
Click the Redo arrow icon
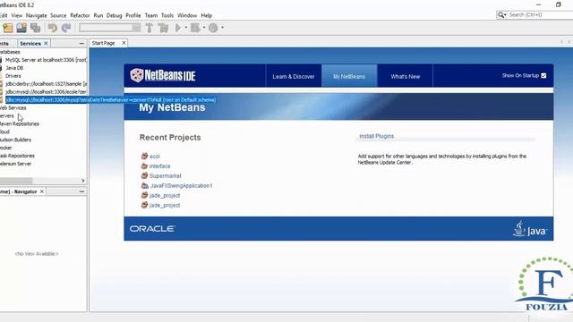[66, 28]
